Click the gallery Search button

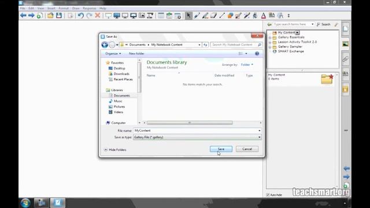(324, 24)
